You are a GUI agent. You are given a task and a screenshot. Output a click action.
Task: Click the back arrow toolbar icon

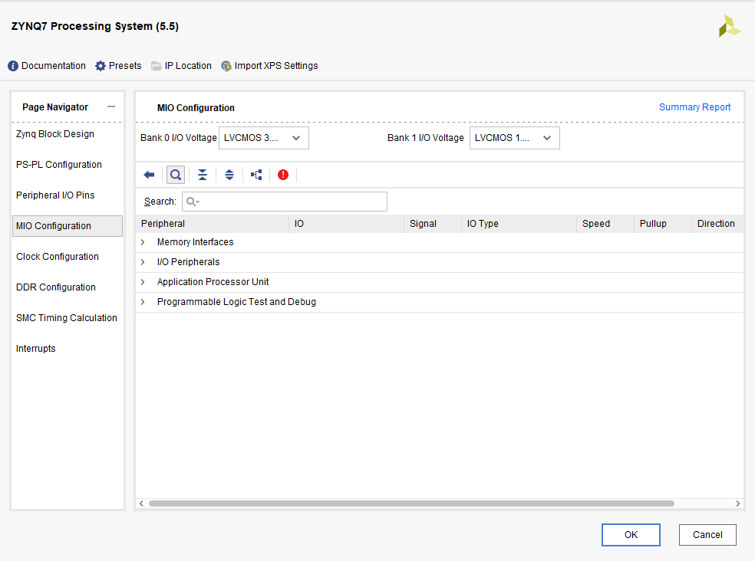coord(150,175)
